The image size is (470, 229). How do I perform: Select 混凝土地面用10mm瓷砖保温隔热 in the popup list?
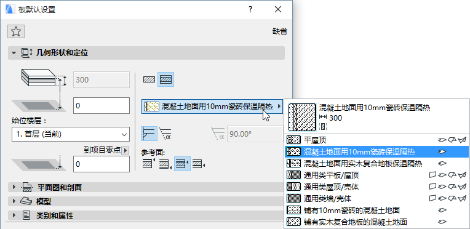pyautogui.click(x=376, y=151)
